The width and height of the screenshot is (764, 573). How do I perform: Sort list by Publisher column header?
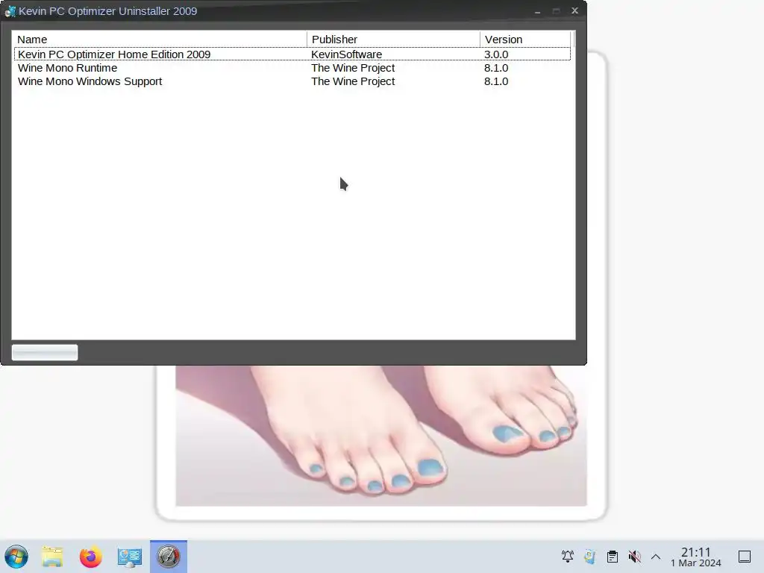[x=393, y=40]
